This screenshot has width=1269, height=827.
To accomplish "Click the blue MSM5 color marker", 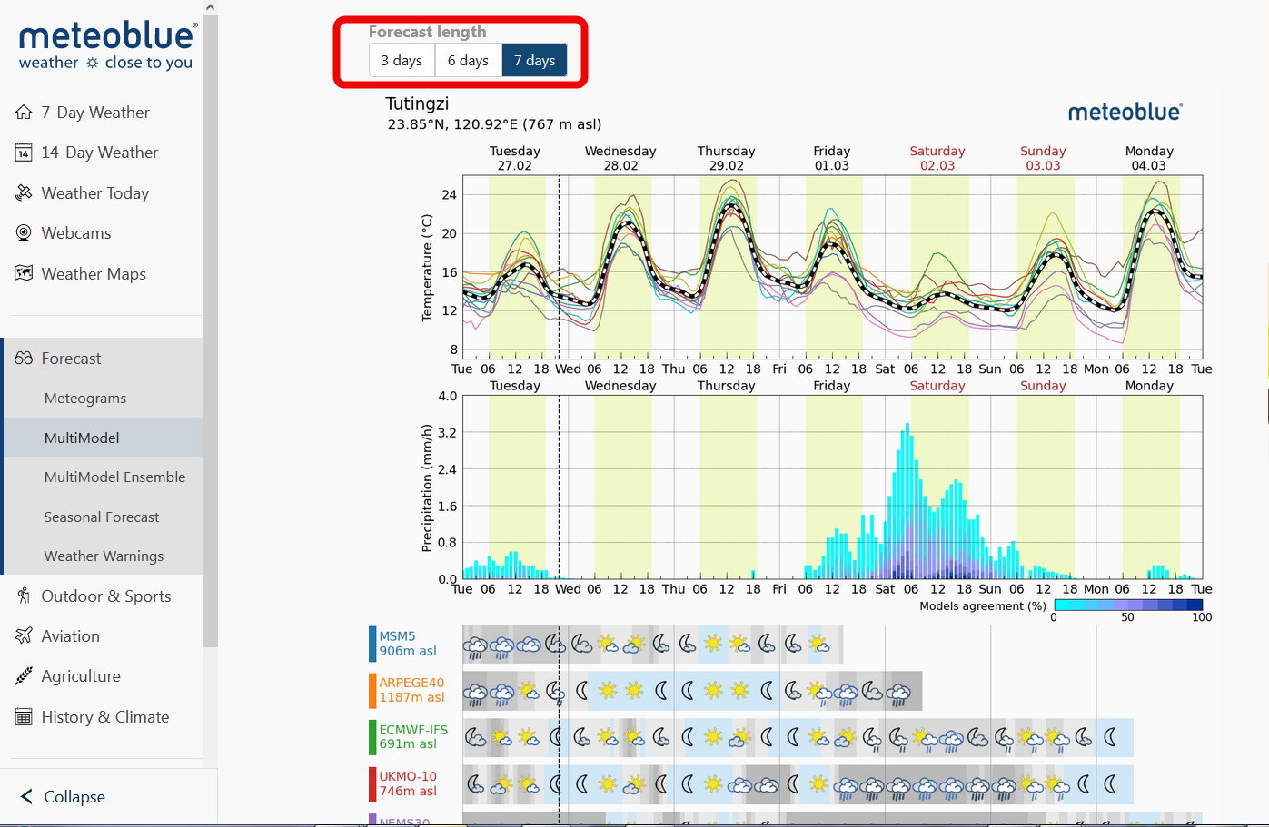I will point(372,644).
